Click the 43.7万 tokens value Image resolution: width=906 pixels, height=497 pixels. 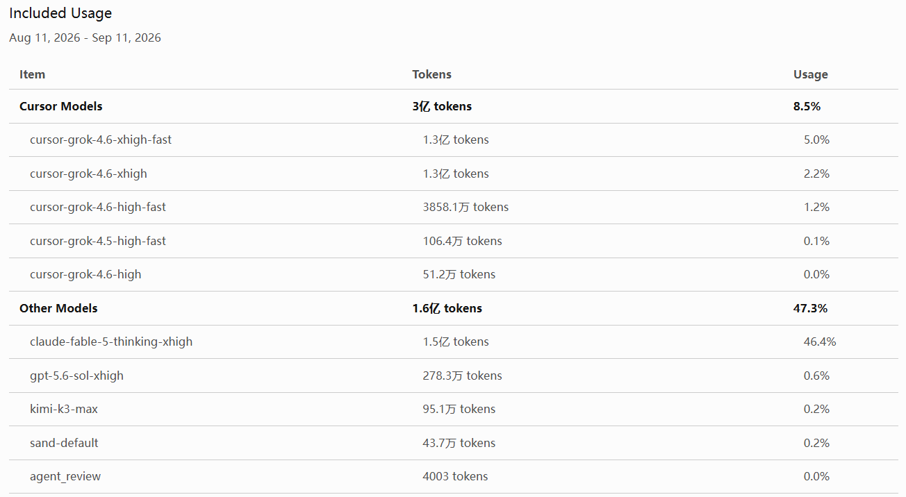pyautogui.click(x=459, y=443)
